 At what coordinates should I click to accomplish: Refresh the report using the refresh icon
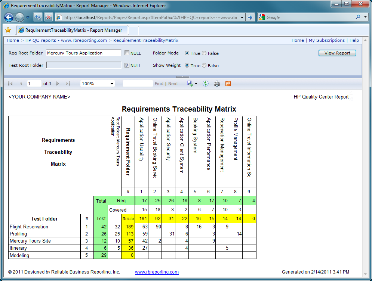click(205, 84)
